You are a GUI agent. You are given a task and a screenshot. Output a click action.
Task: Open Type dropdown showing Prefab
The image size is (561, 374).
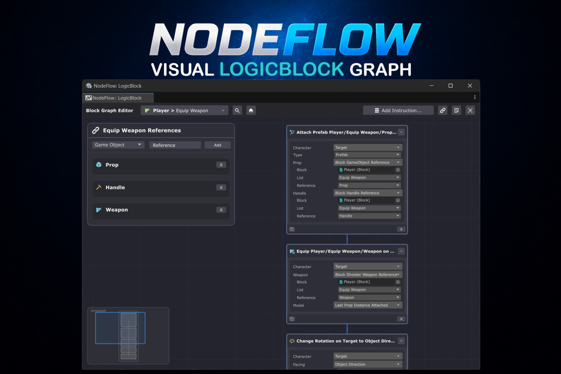pos(367,155)
